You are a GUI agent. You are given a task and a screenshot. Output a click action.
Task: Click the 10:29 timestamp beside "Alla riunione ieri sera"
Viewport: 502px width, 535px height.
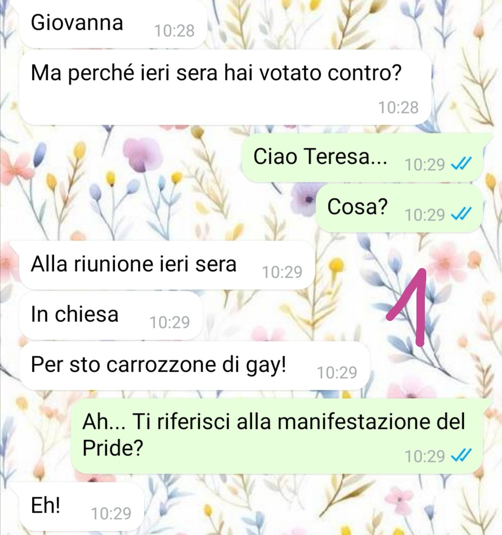click(x=282, y=272)
